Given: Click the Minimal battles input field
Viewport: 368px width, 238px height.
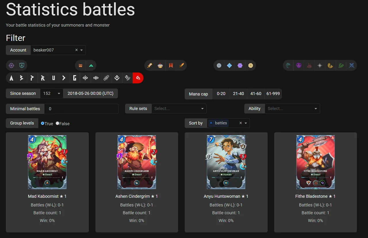Looking at the screenshot, I should pos(81,109).
